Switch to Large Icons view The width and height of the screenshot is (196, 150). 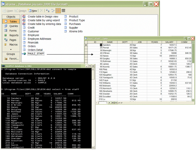coord(48,10)
